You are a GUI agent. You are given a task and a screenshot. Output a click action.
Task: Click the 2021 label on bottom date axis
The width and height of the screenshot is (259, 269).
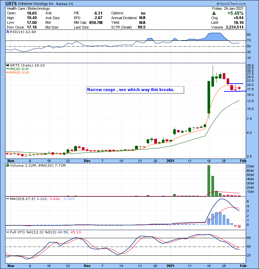click(170, 266)
